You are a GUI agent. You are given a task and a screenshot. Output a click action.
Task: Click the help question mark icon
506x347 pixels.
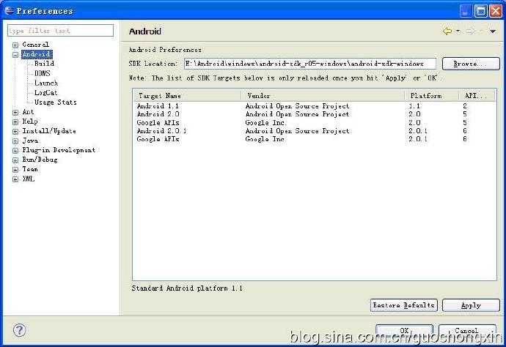[19, 330]
